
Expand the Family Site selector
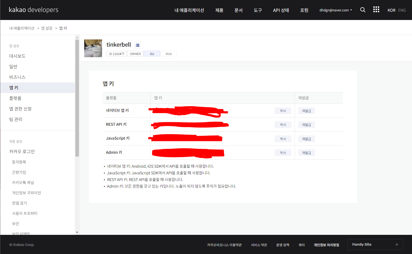click(375, 245)
